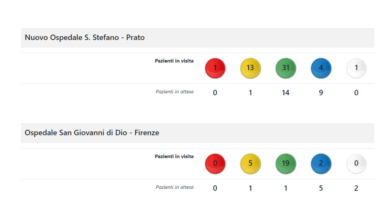Click Prato's 'Pazienti in attesa' label
Viewport: 384px width, 219px height.
(x=175, y=92)
